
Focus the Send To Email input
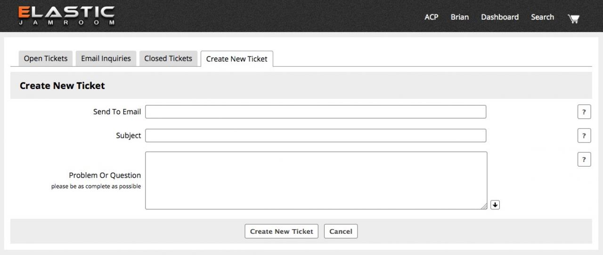(x=316, y=112)
